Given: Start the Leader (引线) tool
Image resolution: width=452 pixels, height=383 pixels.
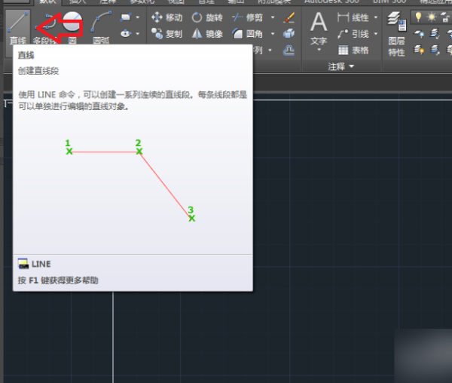Looking at the screenshot, I should coord(353,34).
